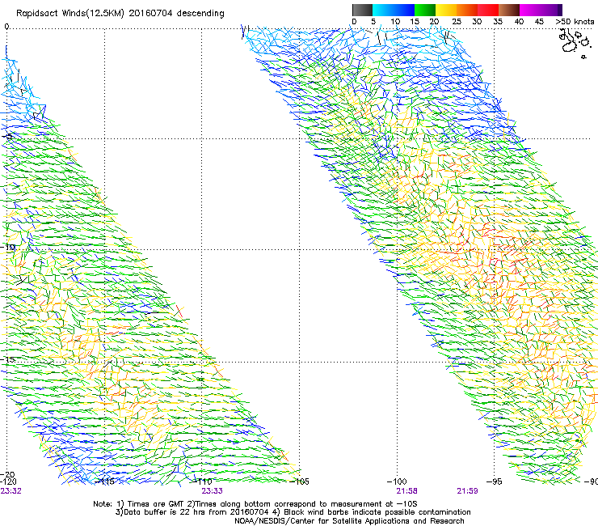Click the '35' label under the color bar
The height and width of the screenshot is (526, 598).
pyautogui.click(x=498, y=22)
